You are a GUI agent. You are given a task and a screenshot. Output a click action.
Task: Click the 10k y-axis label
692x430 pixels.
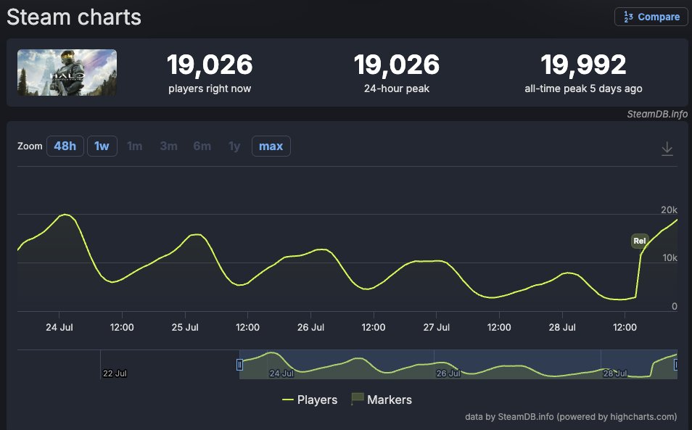click(x=670, y=258)
